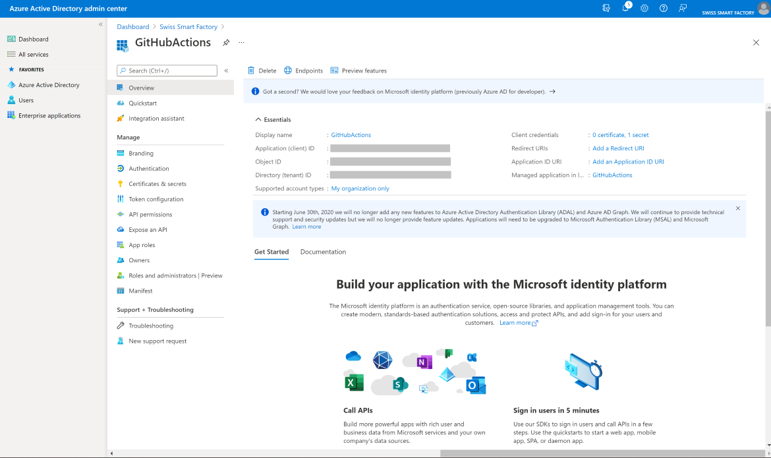
Task: Click the Azure Active Directory admin center title
Action: (69, 9)
